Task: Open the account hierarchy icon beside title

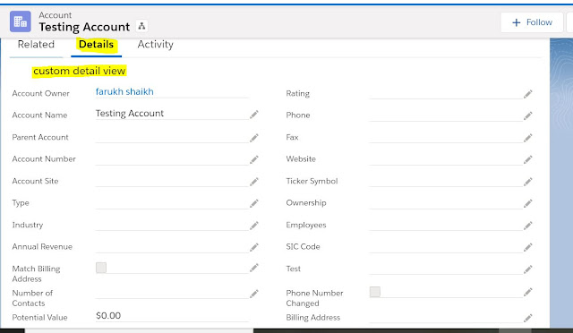Action: 141,26
